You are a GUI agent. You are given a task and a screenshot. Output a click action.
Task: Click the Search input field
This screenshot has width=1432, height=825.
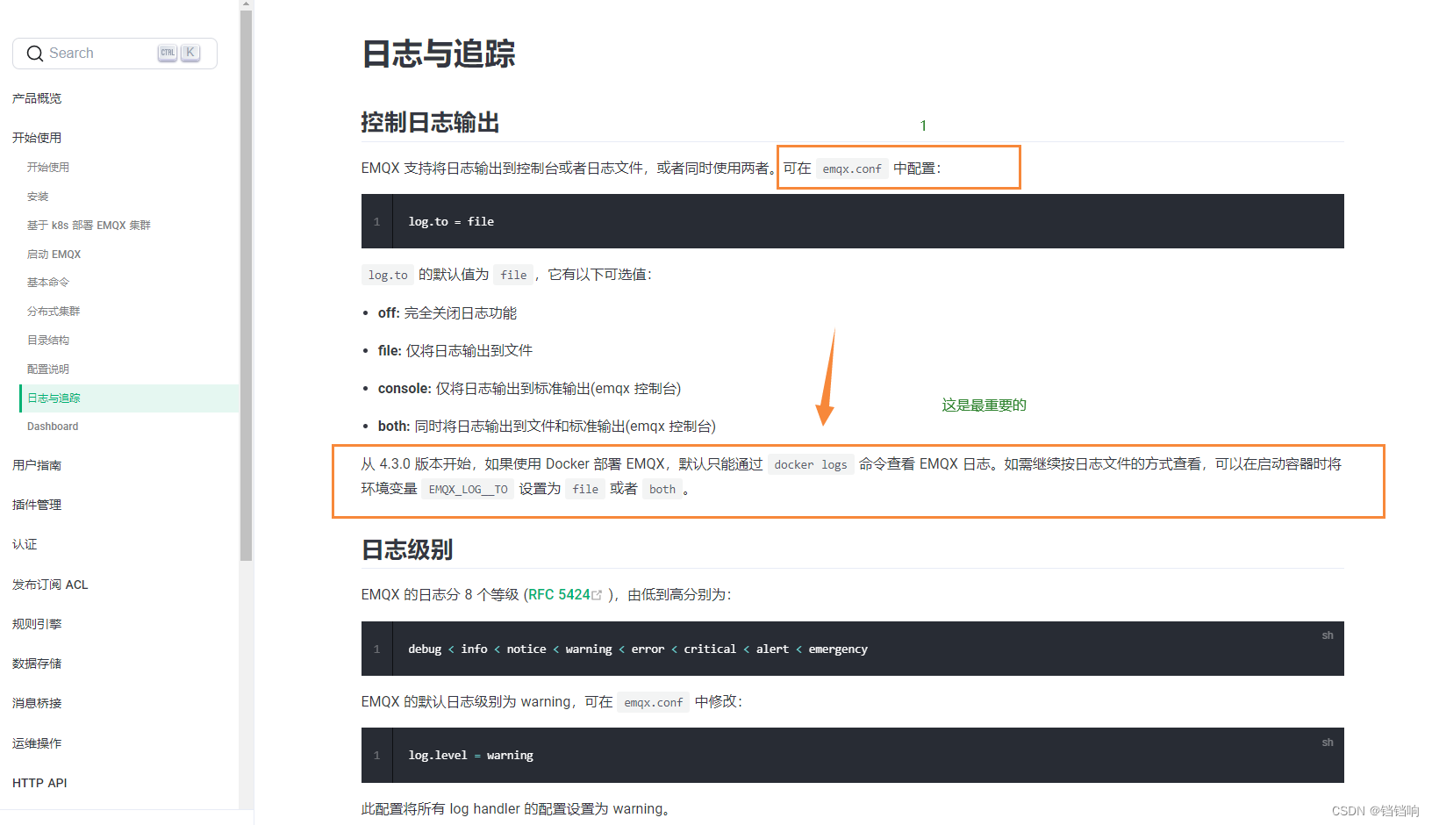[115, 54]
